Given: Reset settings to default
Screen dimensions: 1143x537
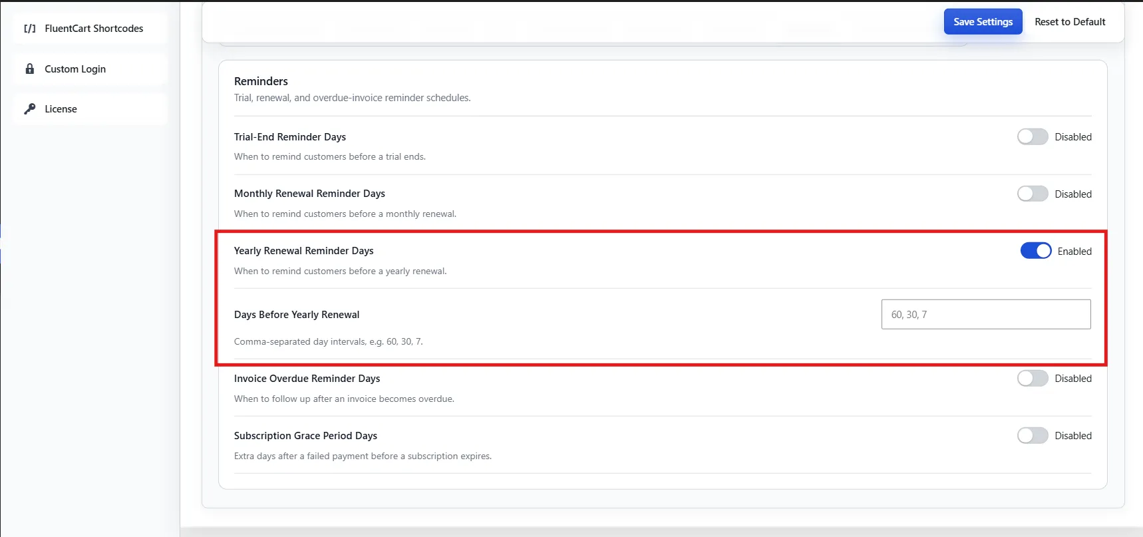Looking at the screenshot, I should pos(1070,22).
